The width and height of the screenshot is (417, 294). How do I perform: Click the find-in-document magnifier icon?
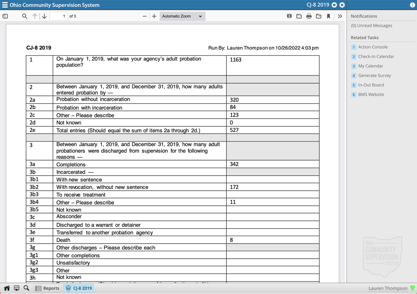pos(25,16)
